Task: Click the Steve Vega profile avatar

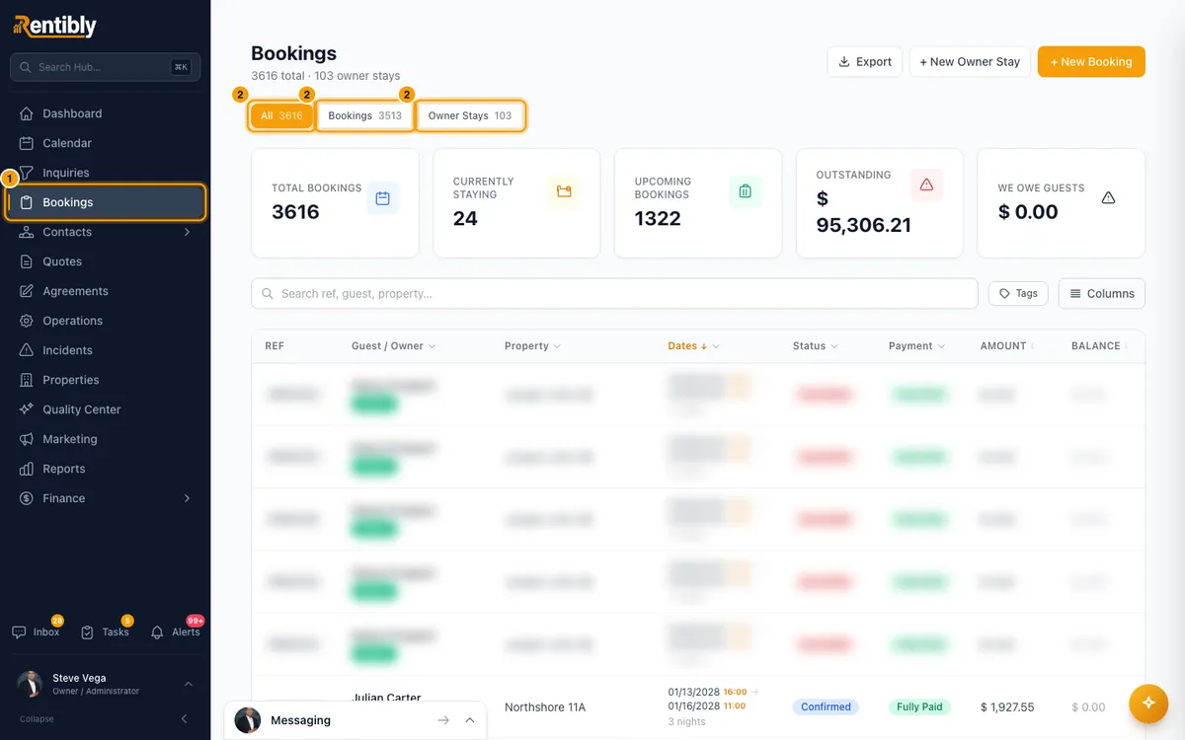Action: tap(31, 684)
